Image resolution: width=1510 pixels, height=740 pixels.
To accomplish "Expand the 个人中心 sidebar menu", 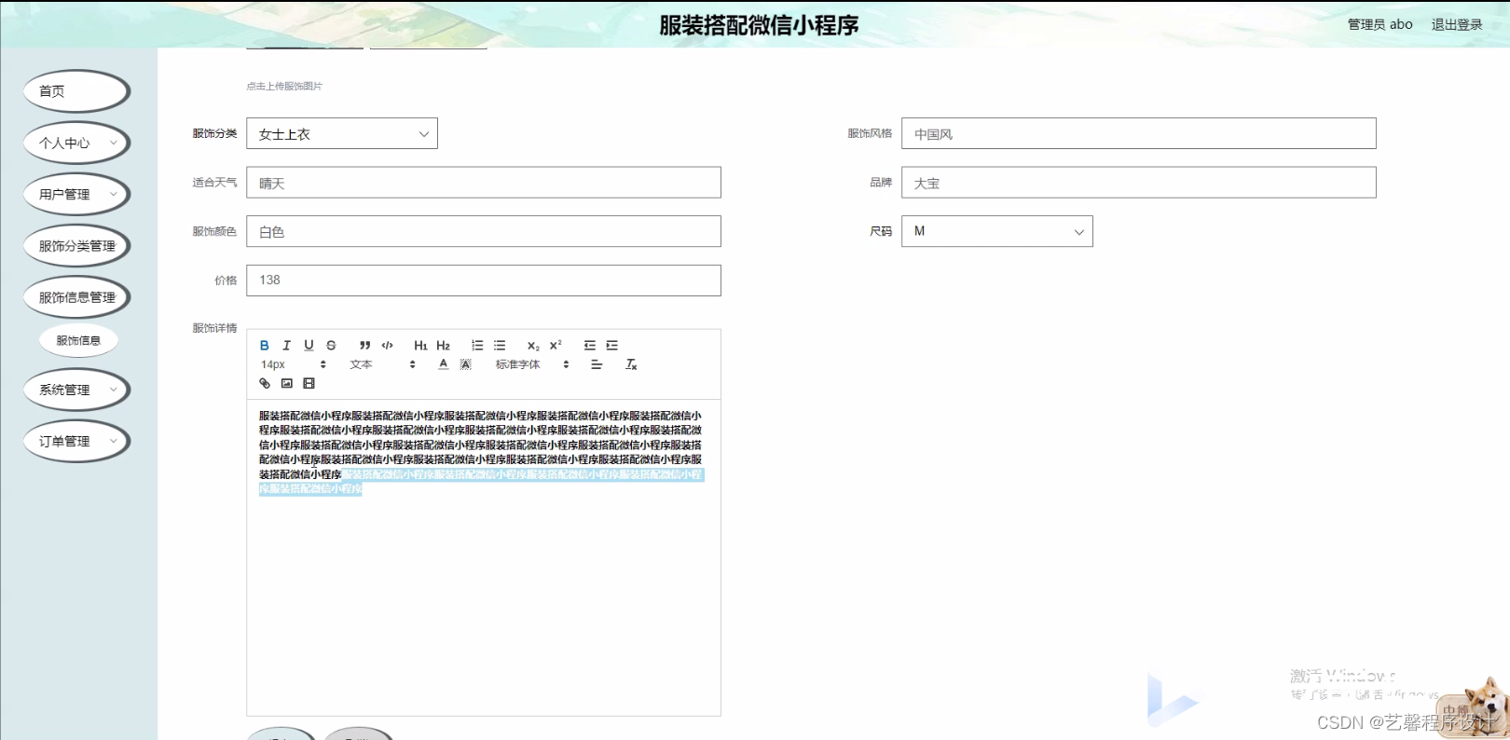I will (x=76, y=143).
